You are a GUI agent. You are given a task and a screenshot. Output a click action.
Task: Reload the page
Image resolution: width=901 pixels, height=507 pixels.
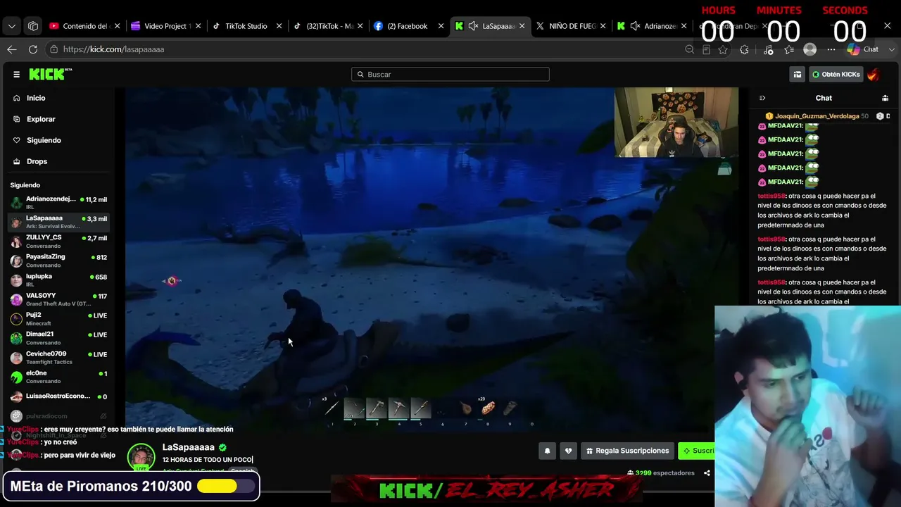pos(33,49)
